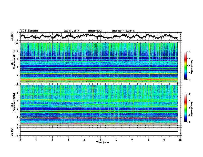Click the ch.1 spectrogram color scale bar
The width and height of the screenshot is (203, 157).
click(185, 66)
